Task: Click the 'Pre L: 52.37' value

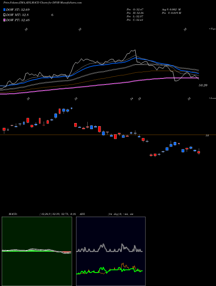Action: (135, 16)
